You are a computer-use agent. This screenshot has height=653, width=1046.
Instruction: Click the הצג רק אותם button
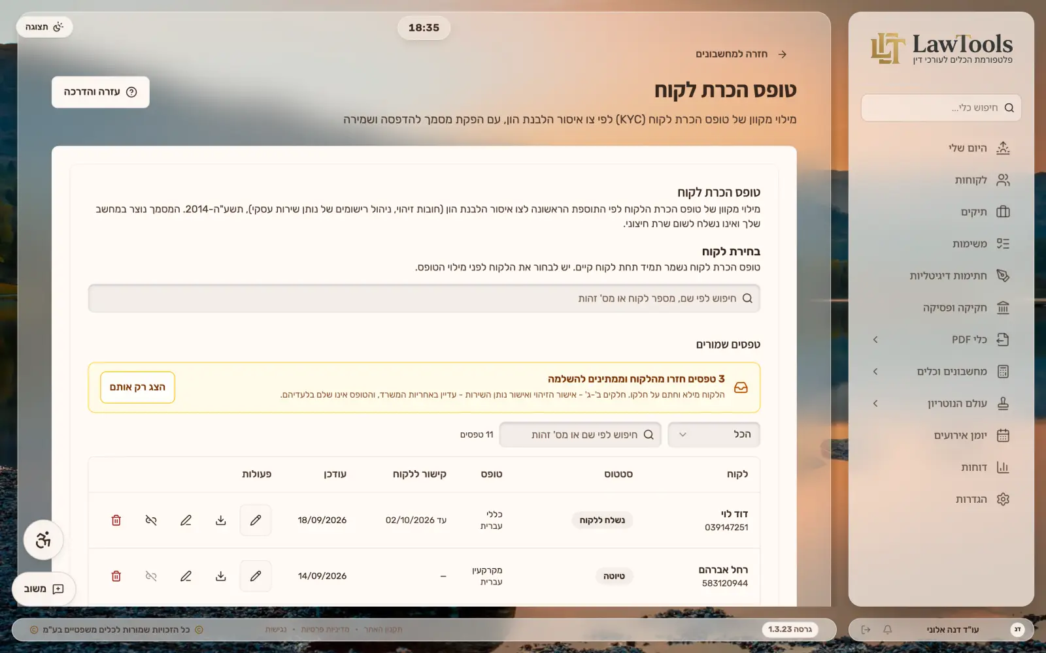point(137,387)
